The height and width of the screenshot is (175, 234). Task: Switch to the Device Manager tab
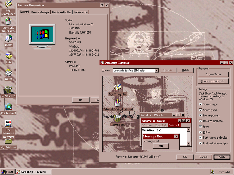[x=40, y=12]
